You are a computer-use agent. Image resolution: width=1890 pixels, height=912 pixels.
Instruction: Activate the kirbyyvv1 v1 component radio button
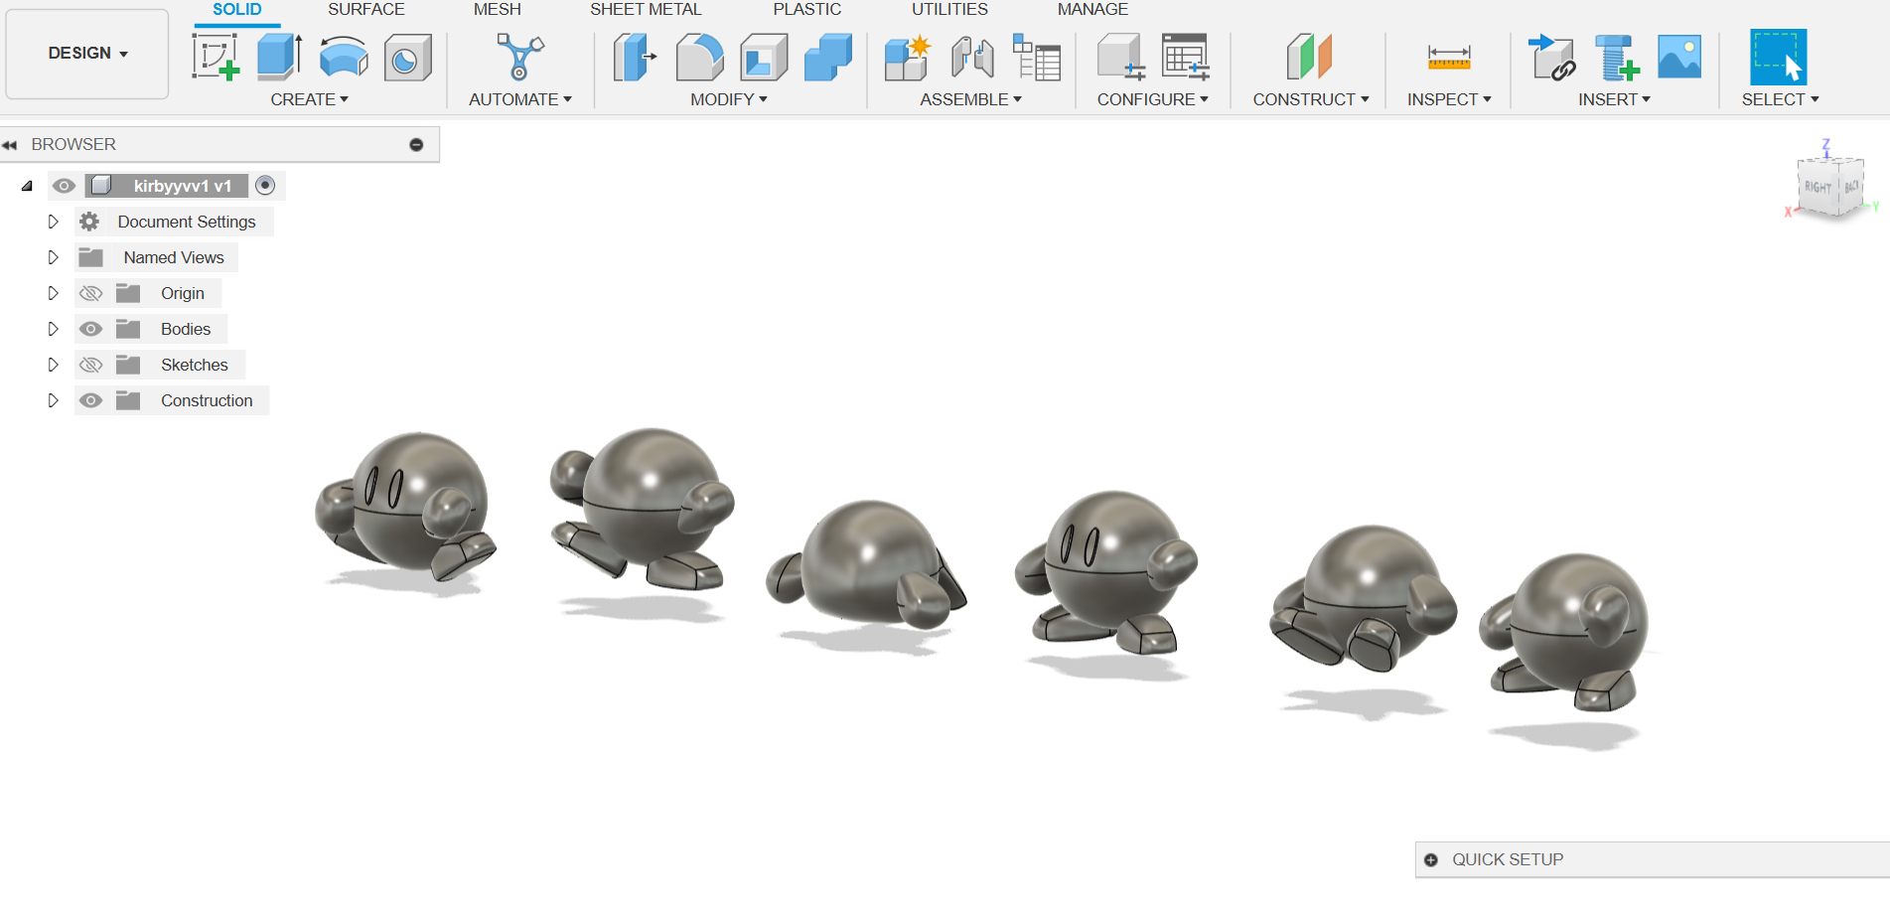[265, 186]
